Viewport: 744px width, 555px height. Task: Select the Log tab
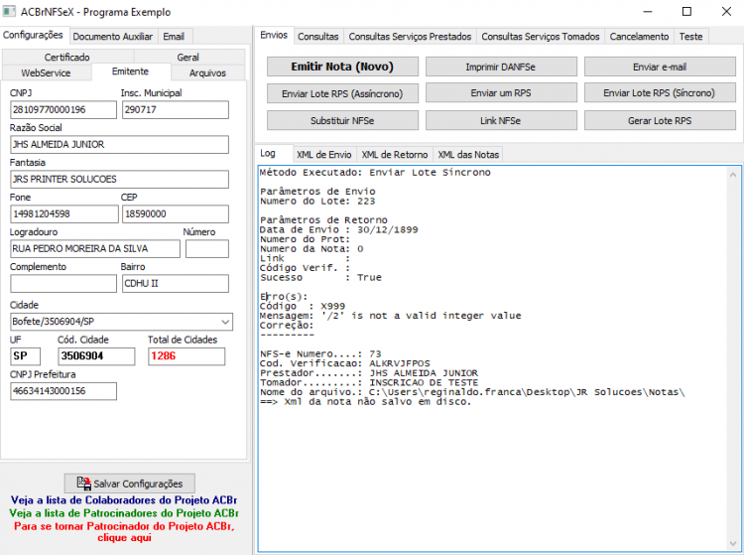tap(268, 153)
